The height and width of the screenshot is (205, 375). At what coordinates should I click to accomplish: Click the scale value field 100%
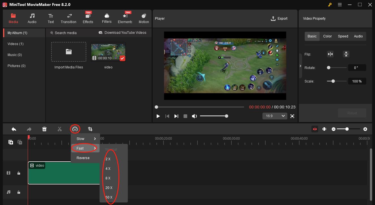pos(357,81)
